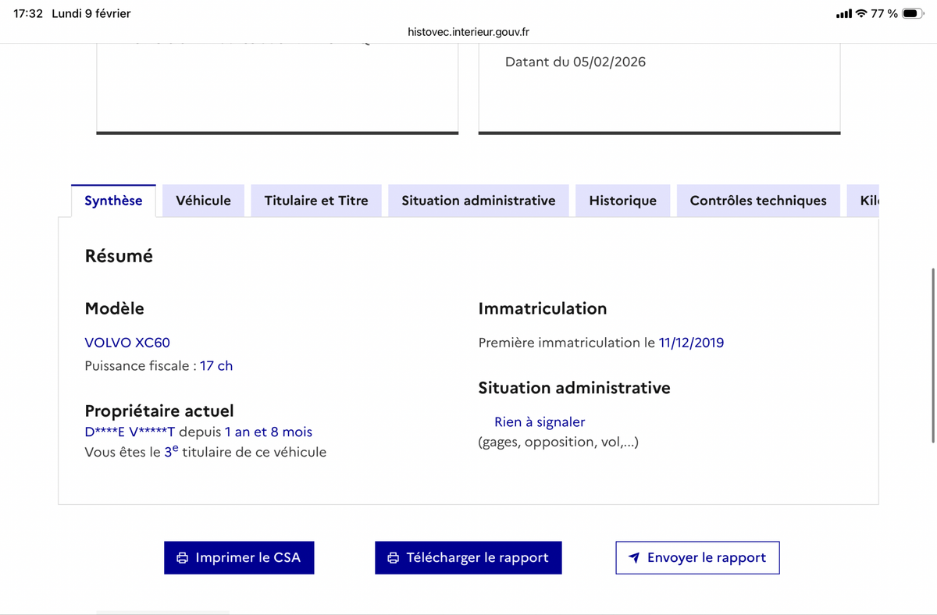
Task: Go to the Contrôles techniques tab
Action: point(758,201)
